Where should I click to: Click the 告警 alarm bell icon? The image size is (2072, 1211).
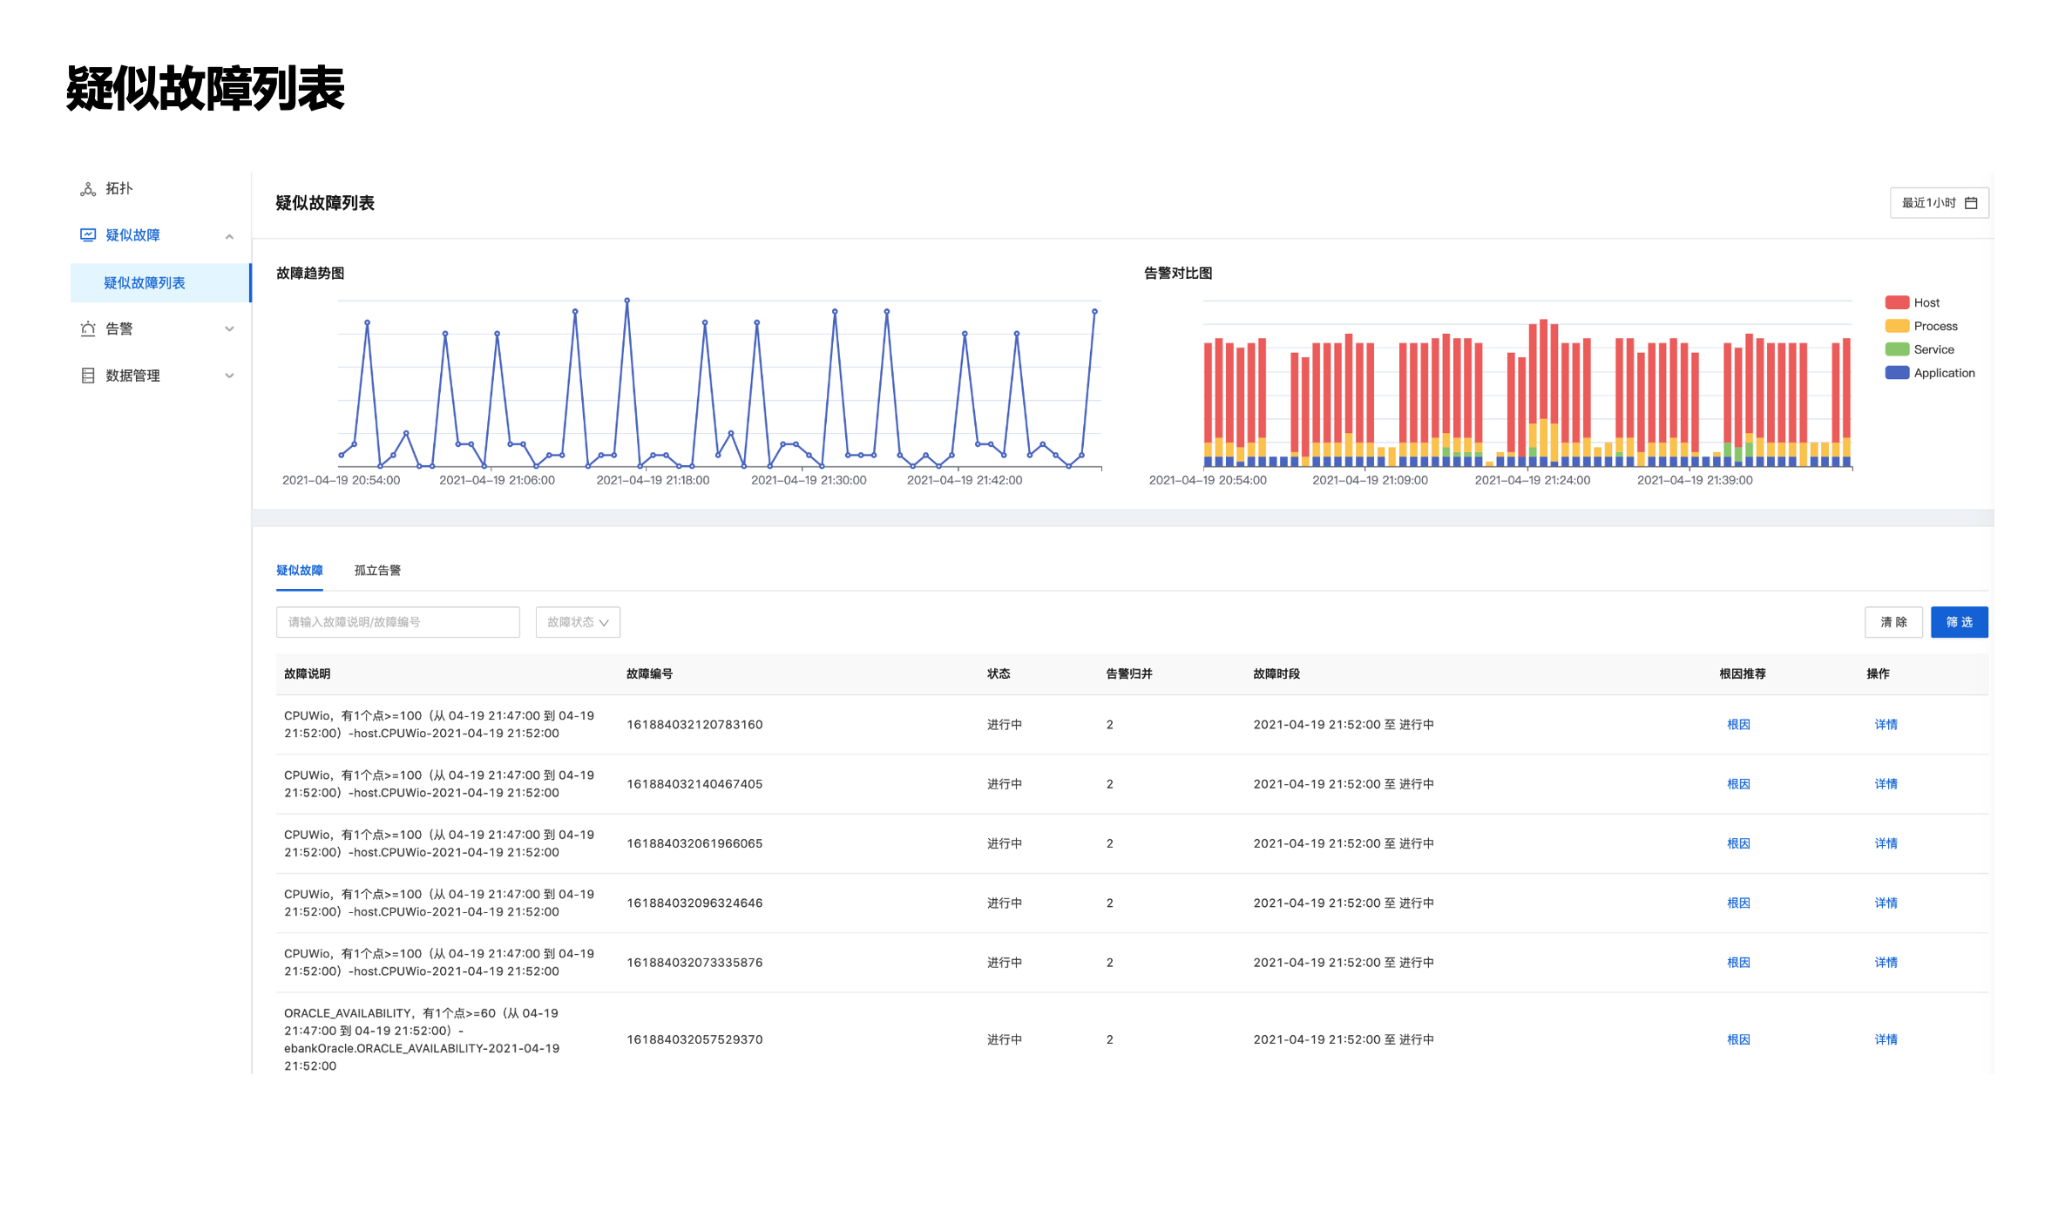88,329
